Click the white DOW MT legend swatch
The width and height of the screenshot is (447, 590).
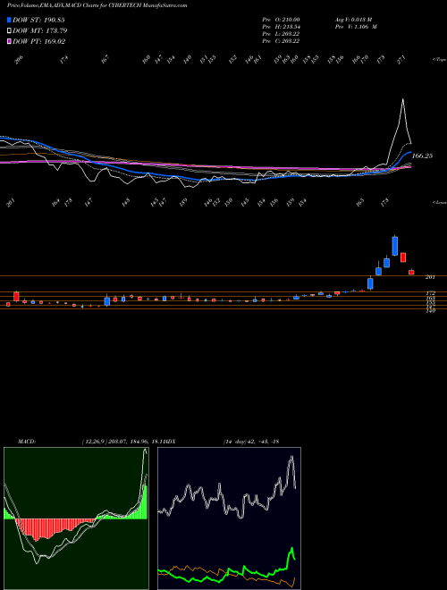[9, 31]
